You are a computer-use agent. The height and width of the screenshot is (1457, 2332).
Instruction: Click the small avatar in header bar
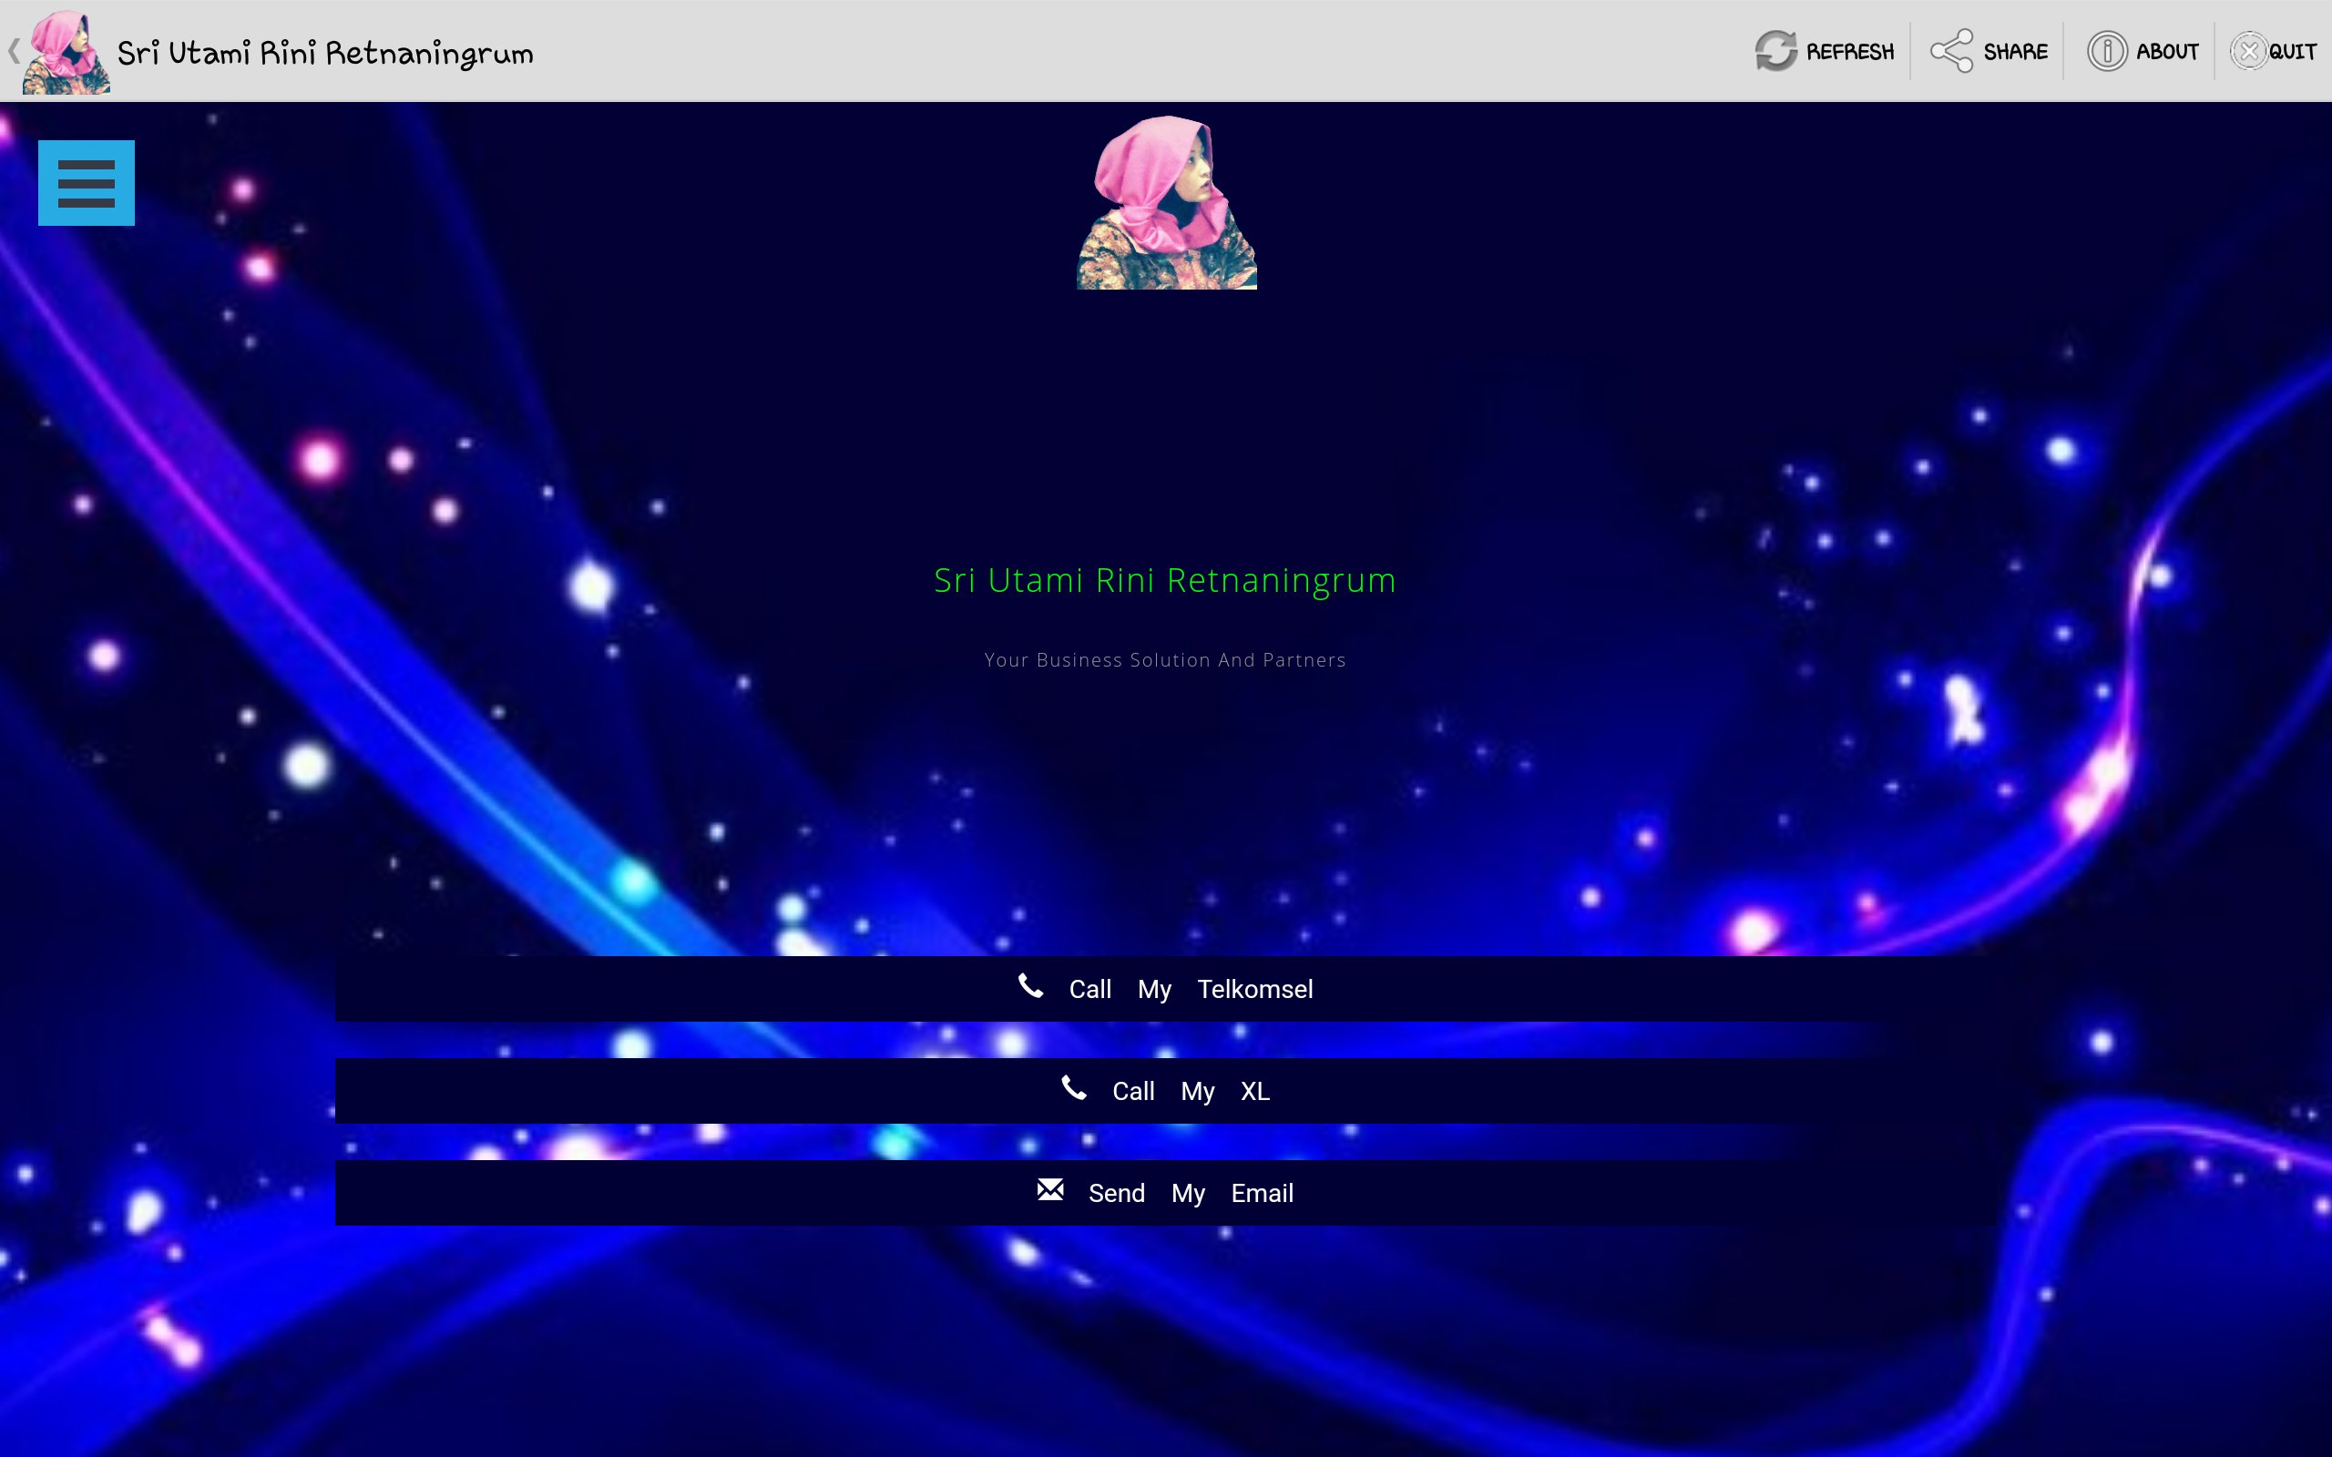tap(66, 53)
